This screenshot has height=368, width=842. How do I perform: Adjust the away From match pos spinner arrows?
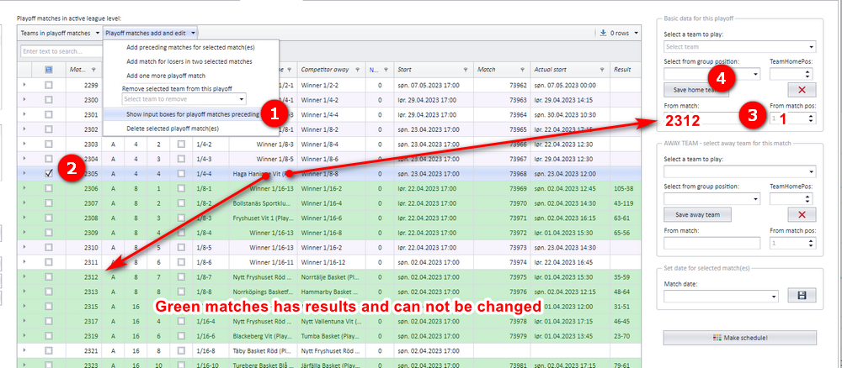[811, 243]
